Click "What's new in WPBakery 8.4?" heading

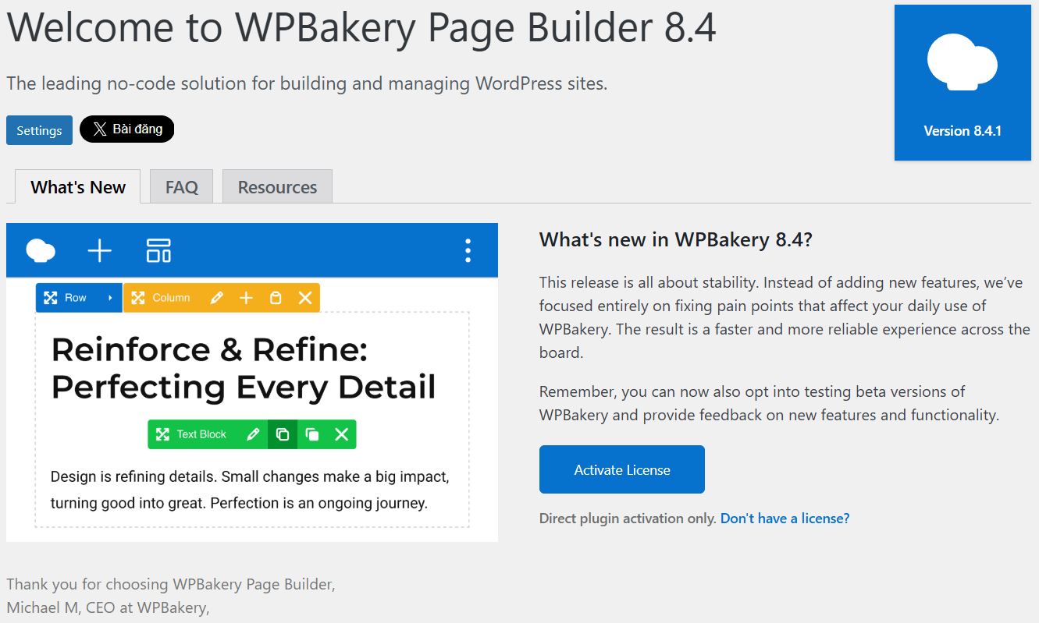(x=676, y=239)
